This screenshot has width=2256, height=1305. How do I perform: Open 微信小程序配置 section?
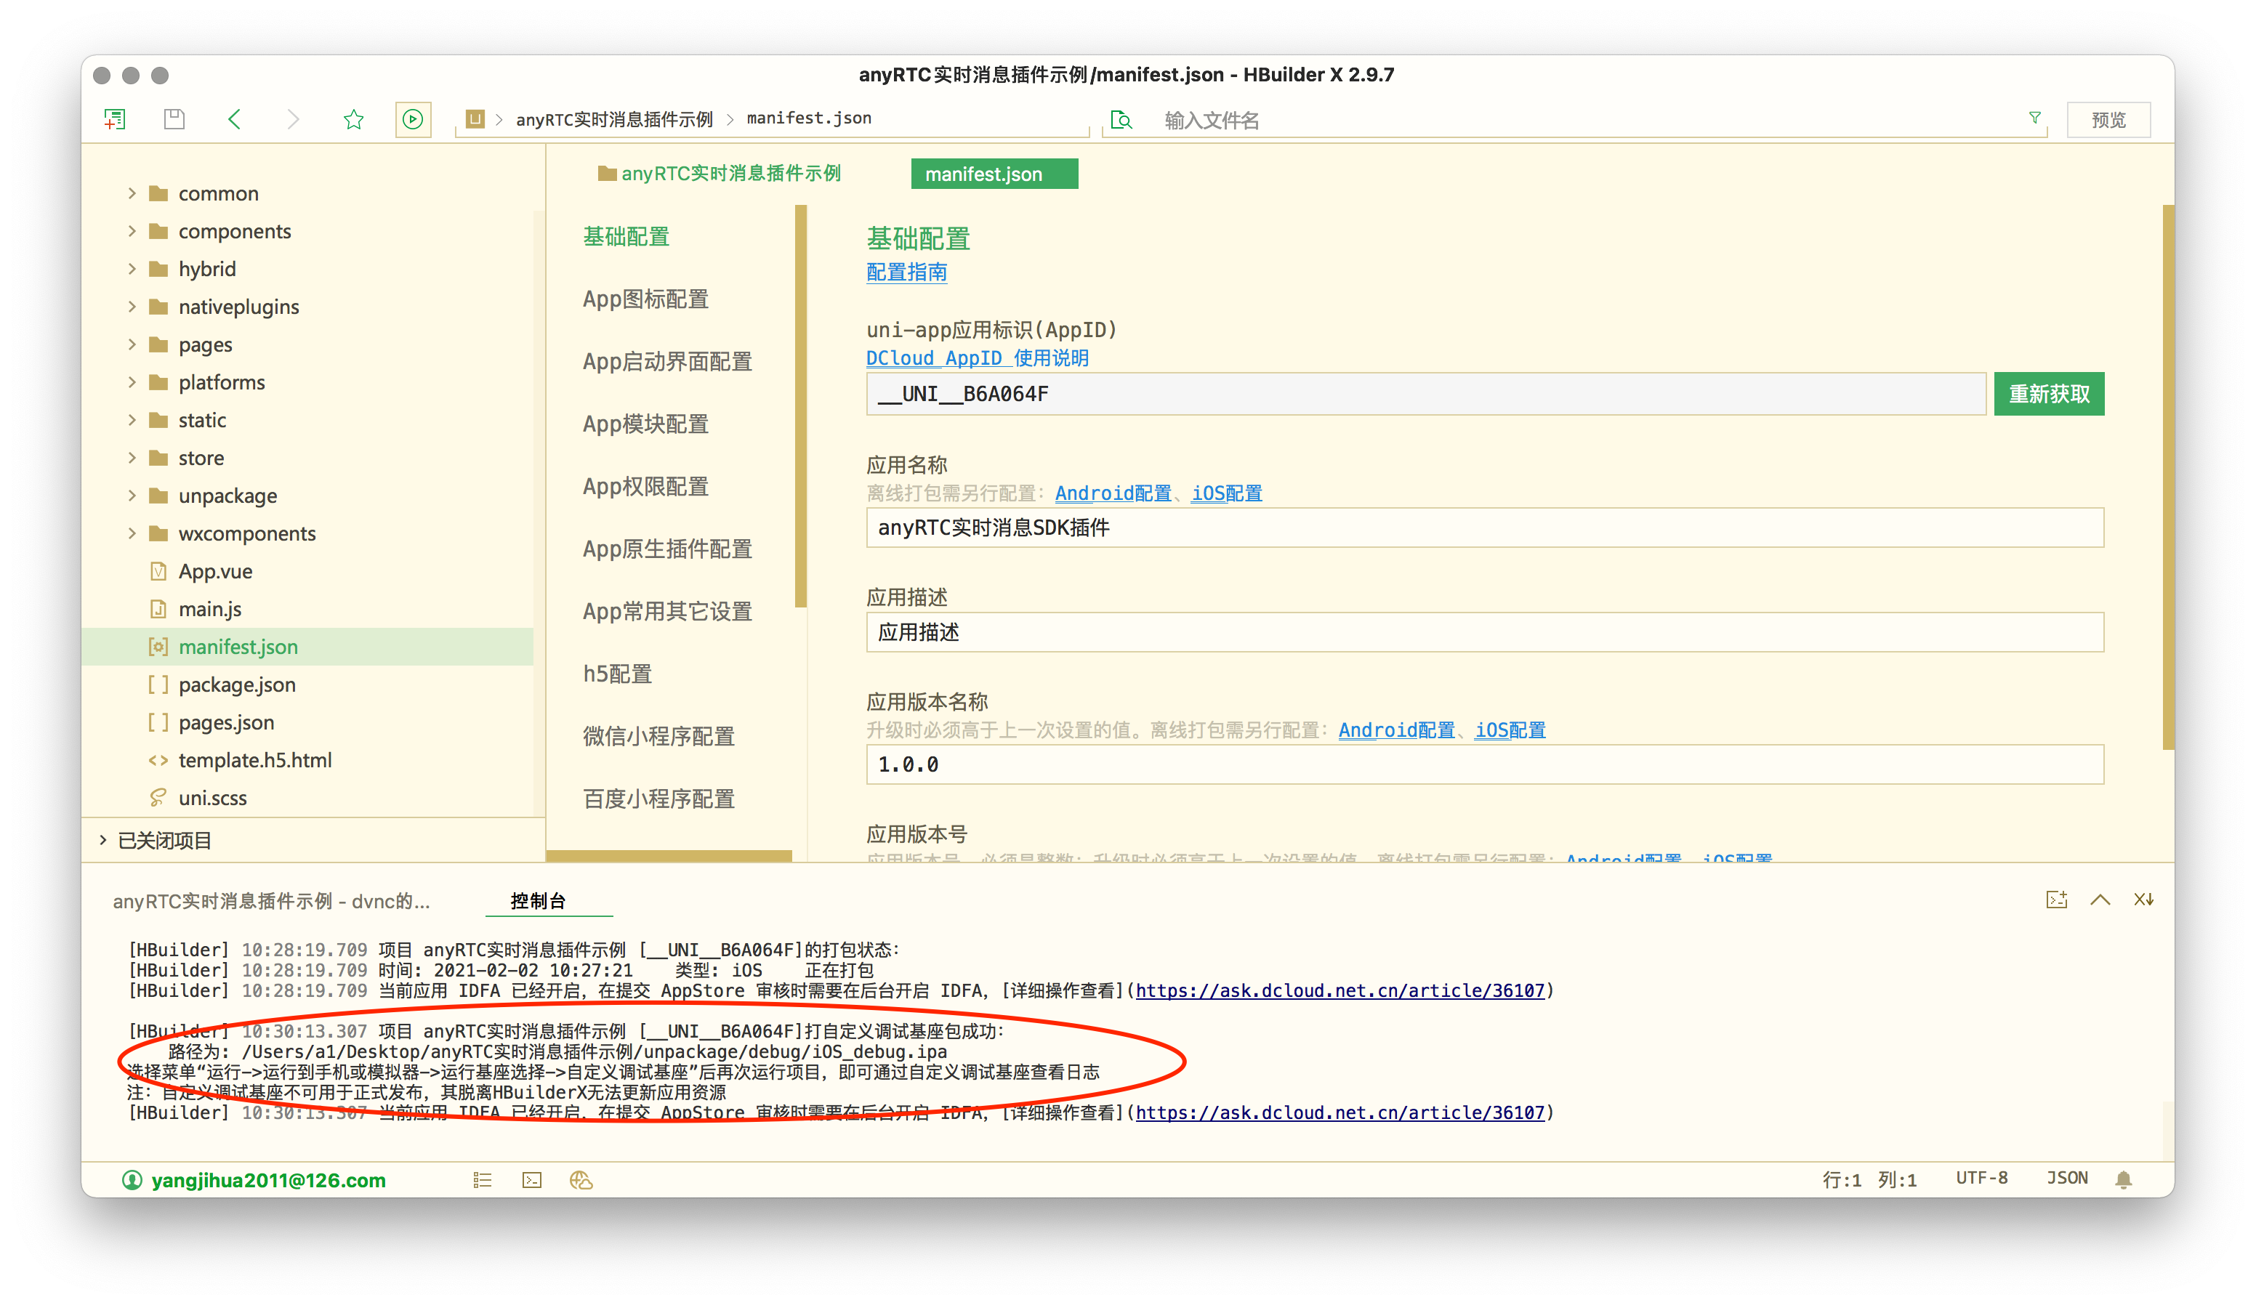point(658,736)
